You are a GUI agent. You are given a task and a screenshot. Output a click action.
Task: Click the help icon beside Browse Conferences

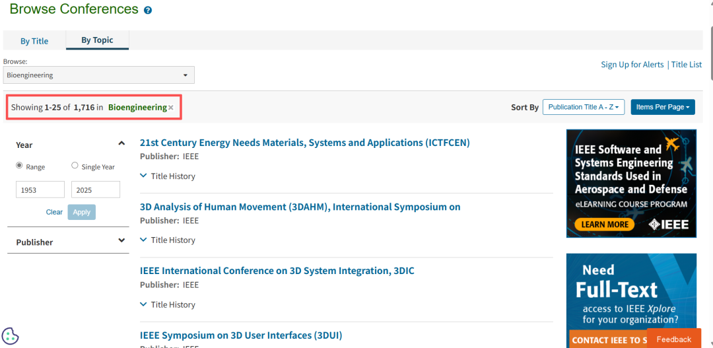pos(148,11)
